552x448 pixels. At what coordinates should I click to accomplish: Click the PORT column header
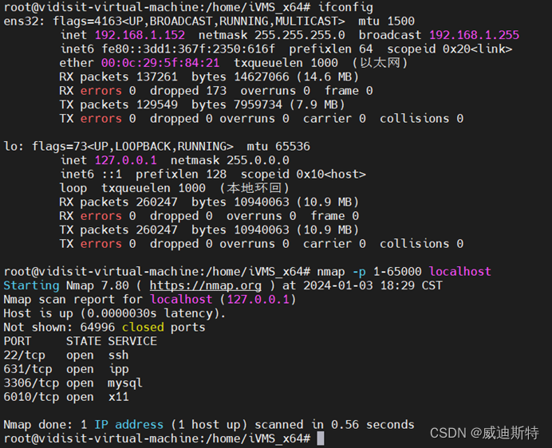click(18, 341)
